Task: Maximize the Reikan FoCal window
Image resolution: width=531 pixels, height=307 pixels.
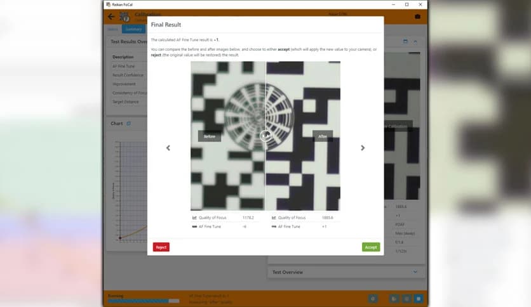Action: point(407,4)
